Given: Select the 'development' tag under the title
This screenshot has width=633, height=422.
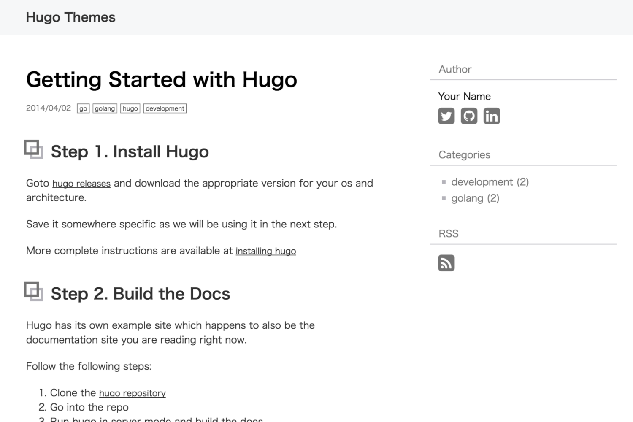Looking at the screenshot, I should click(165, 108).
